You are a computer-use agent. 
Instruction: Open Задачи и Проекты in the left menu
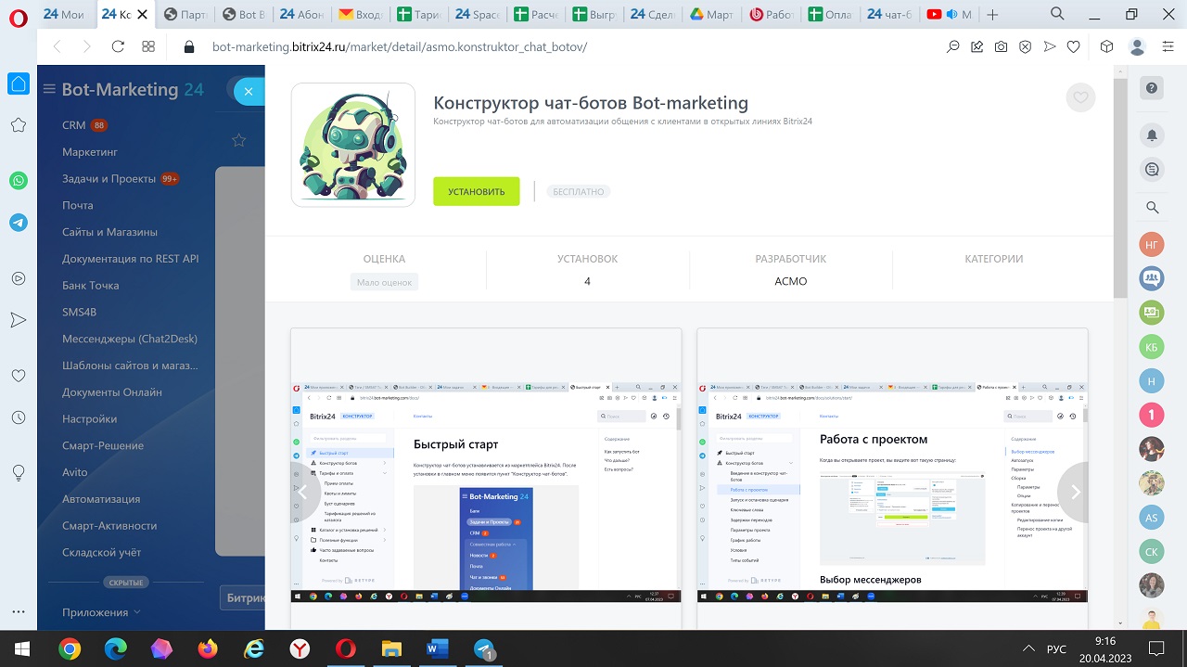point(108,179)
